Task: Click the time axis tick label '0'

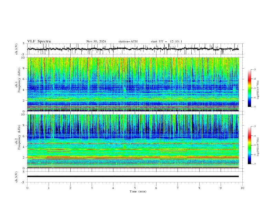Action: coord(27,188)
